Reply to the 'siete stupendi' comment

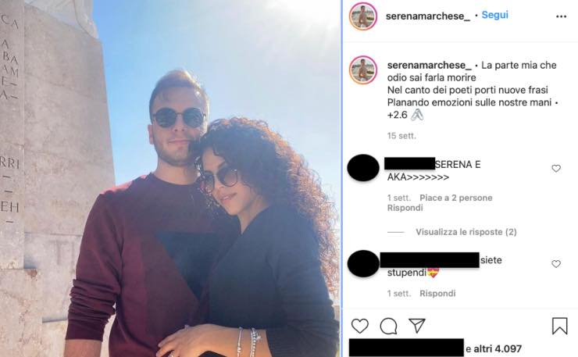[x=437, y=294]
